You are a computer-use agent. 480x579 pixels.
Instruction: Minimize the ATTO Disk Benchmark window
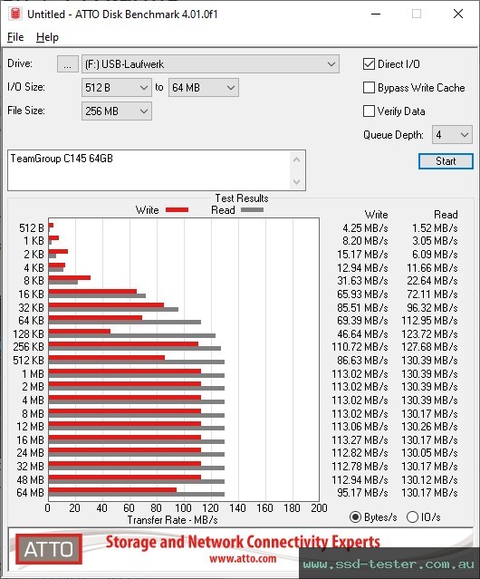pyautogui.click(x=376, y=14)
